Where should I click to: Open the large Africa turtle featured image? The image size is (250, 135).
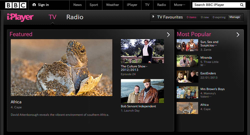click(x=62, y=68)
